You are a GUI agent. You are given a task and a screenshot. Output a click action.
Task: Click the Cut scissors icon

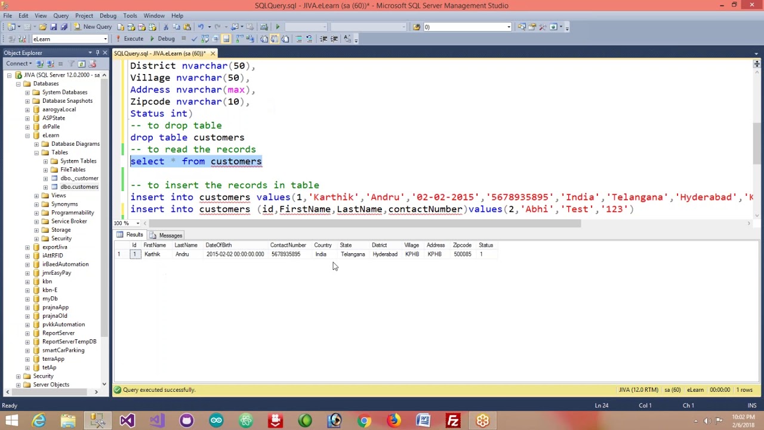tap(166, 27)
